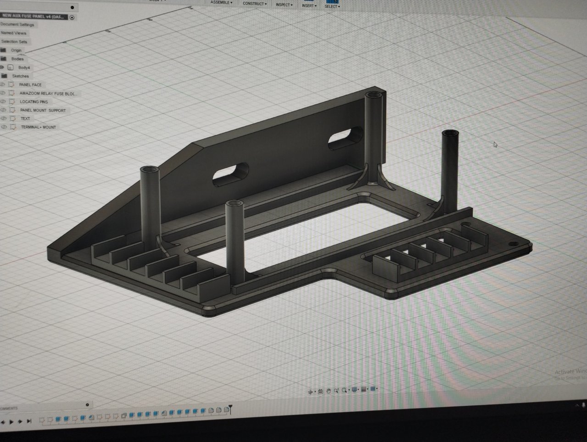This screenshot has height=442, width=587.
Task: Click the PANEL FACE sketch icon
Action: coord(12,84)
